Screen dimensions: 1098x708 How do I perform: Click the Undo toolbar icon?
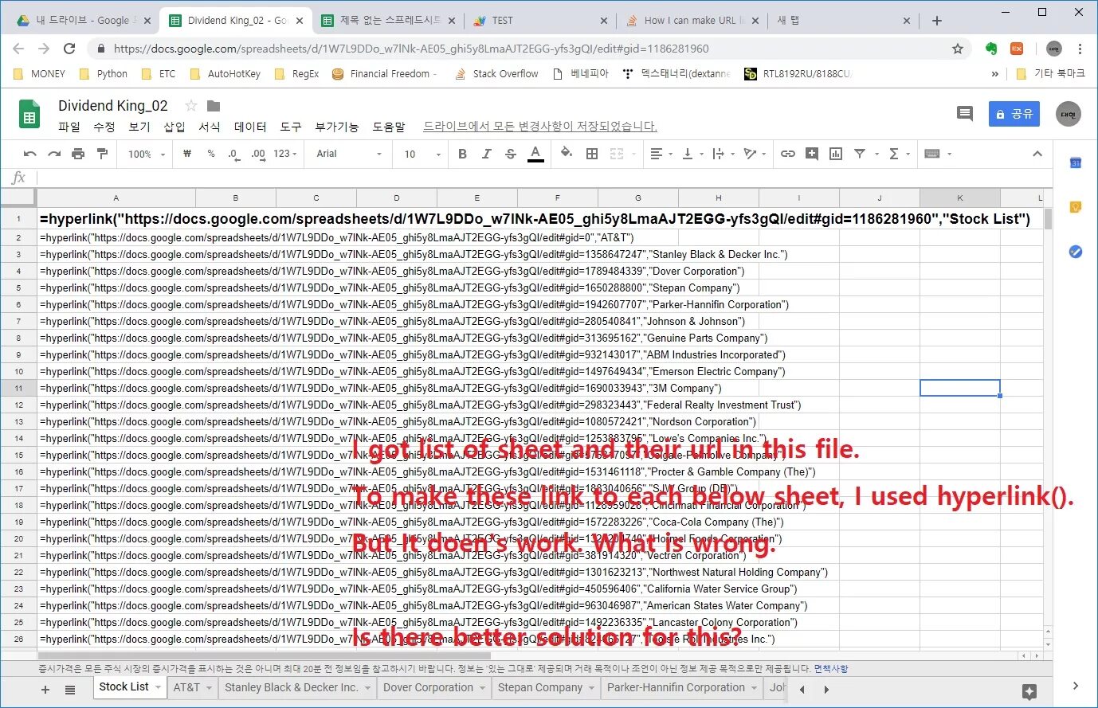(30, 154)
